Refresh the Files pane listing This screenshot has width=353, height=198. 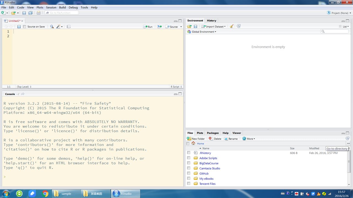[x=347, y=139]
